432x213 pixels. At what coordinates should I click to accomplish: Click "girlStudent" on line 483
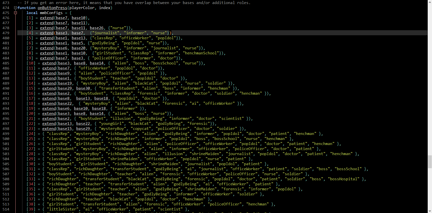tap(110, 53)
